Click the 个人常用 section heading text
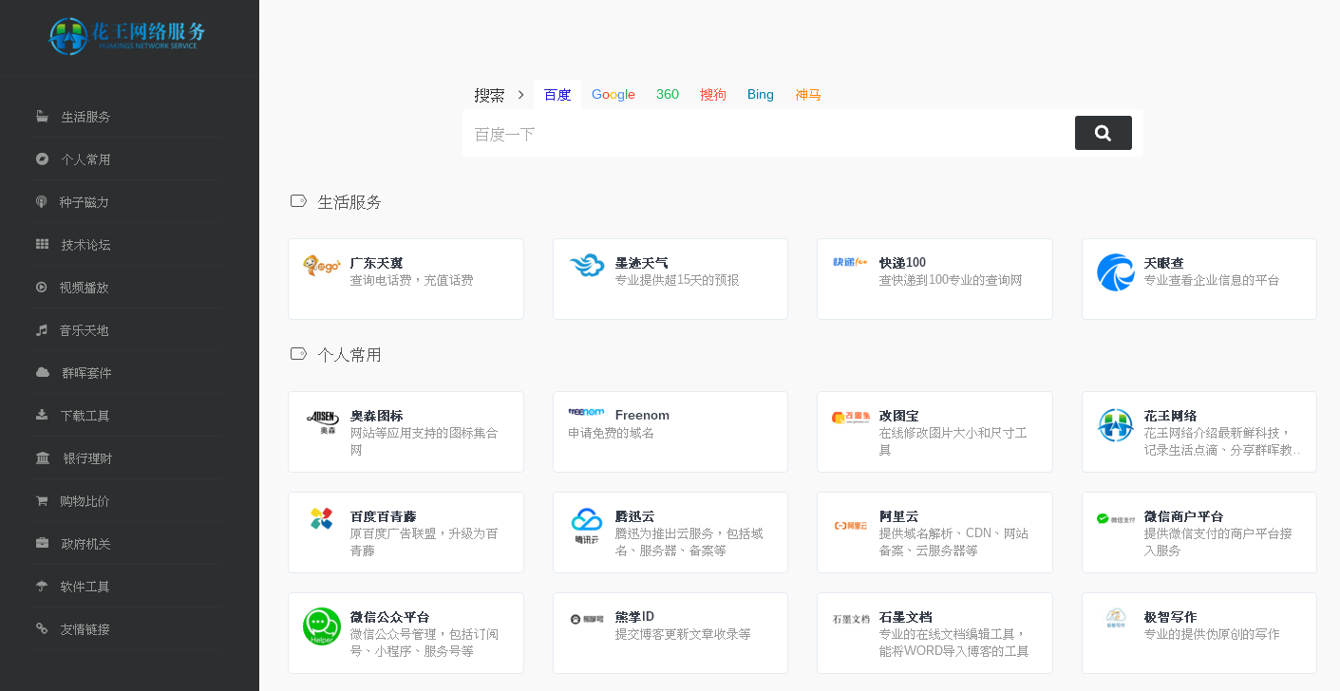The width and height of the screenshot is (1340, 691). click(349, 355)
